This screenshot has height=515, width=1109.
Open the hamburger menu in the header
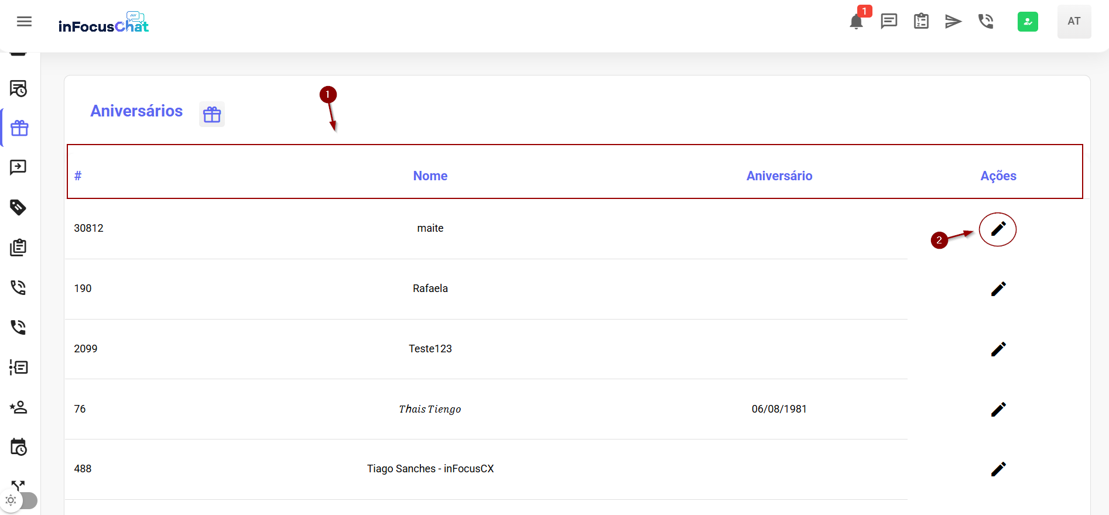(x=24, y=22)
